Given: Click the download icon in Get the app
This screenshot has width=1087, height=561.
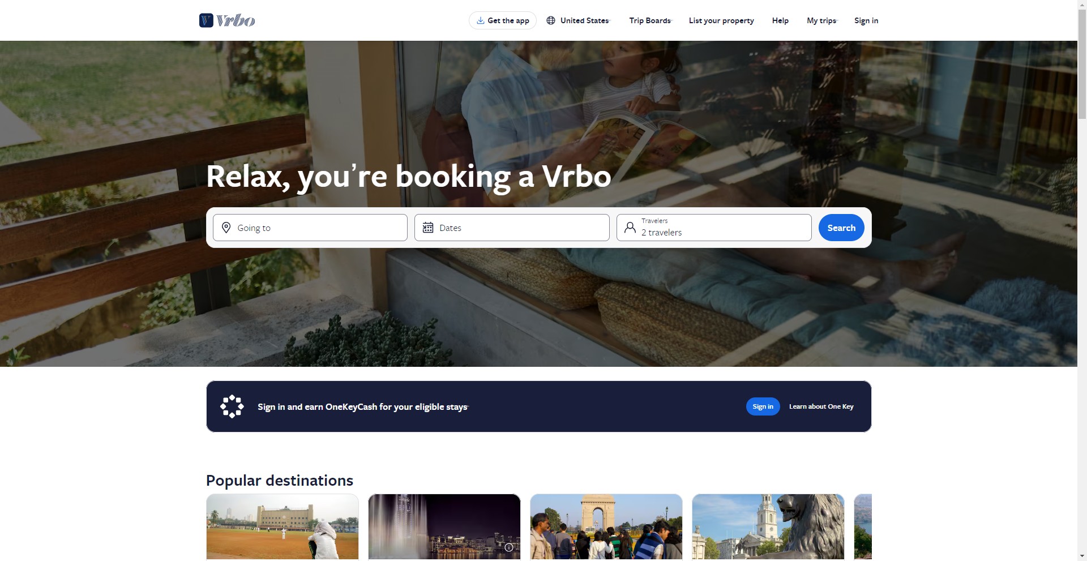Looking at the screenshot, I should (x=480, y=20).
